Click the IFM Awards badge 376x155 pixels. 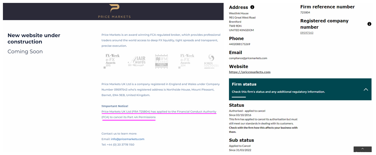[161, 61]
